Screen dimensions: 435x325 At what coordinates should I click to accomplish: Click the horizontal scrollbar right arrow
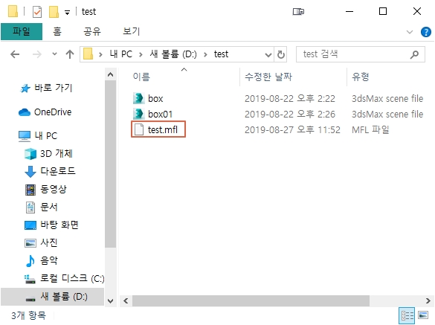click(428, 301)
